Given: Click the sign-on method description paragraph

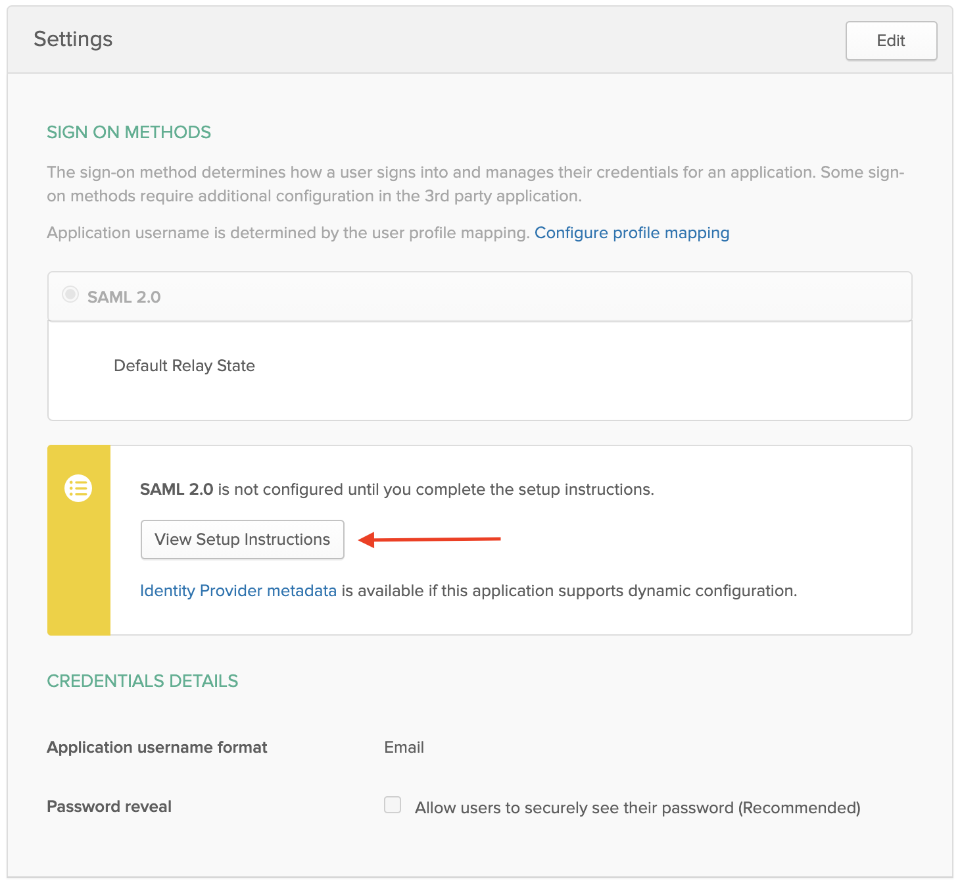Looking at the screenshot, I should [475, 184].
